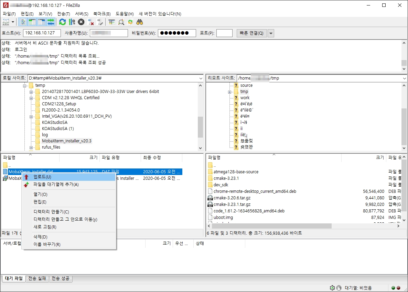The height and width of the screenshot is (292, 408).
Task: Choose 디렉터리 만들기(C) in context menu
Action: point(69,212)
